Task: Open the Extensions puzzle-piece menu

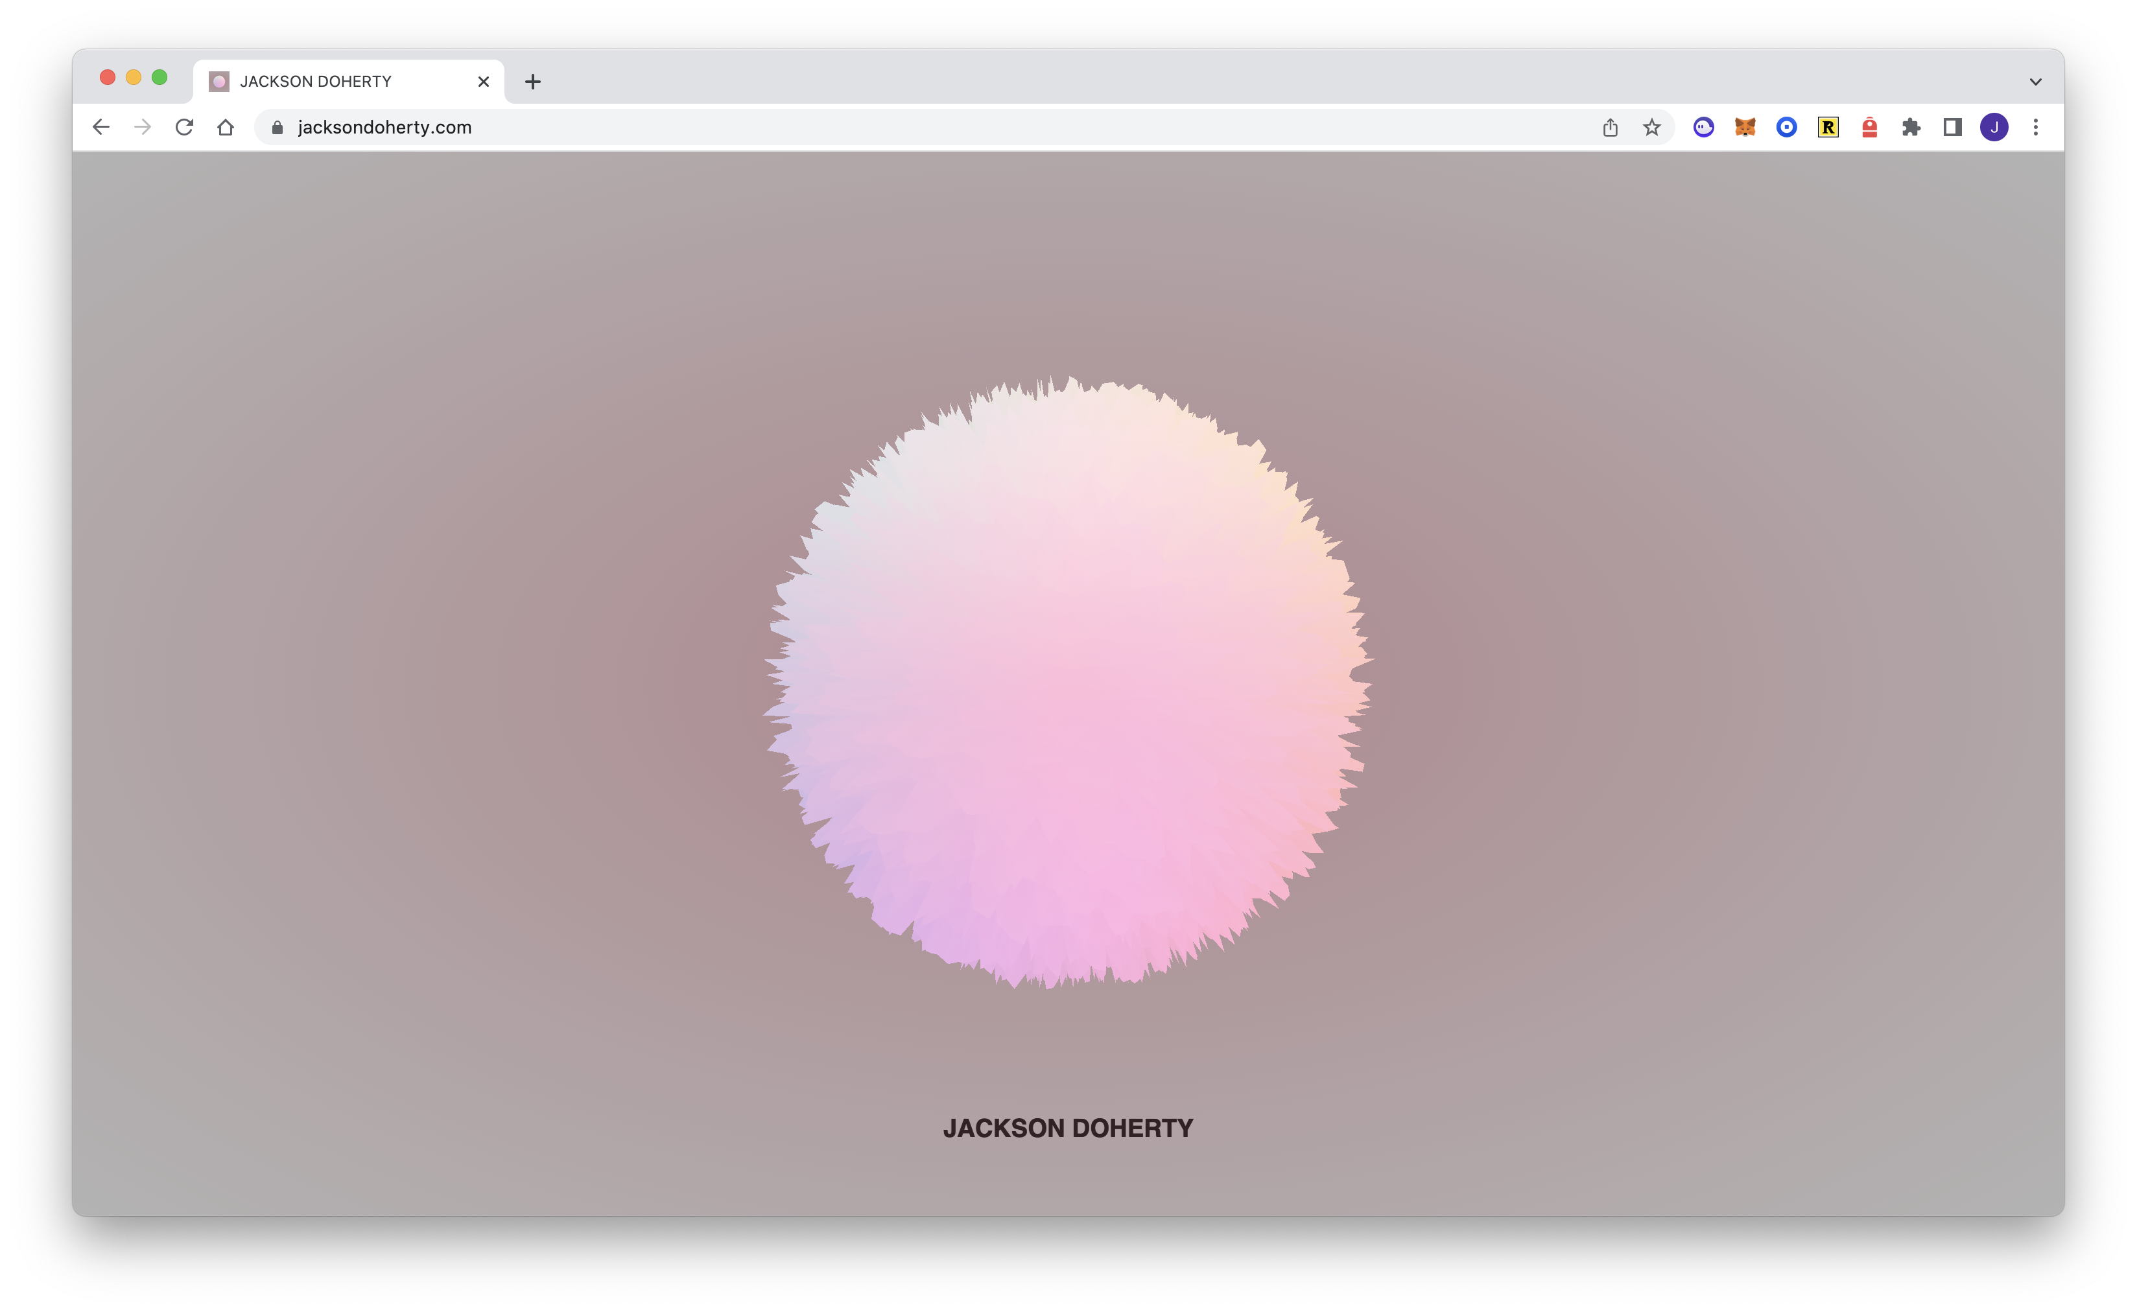Action: click(x=1911, y=128)
